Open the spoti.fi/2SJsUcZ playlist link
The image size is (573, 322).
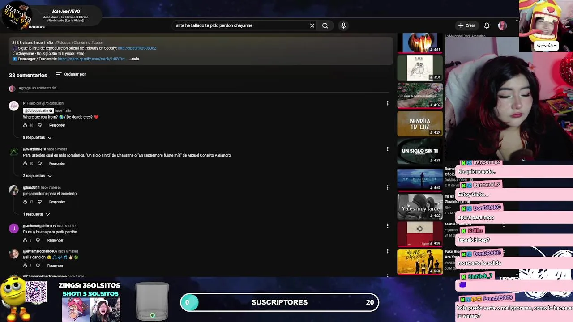pos(137,48)
